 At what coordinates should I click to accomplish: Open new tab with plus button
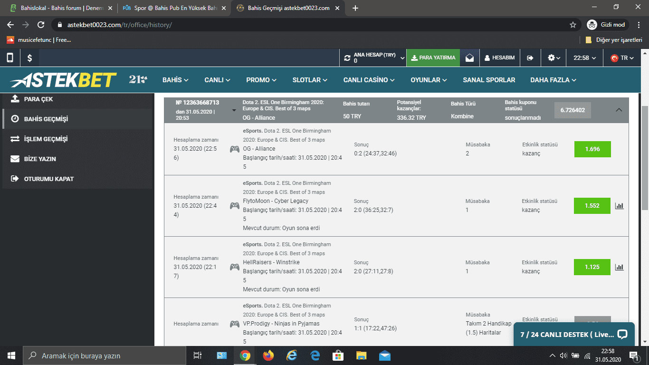pos(355,8)
